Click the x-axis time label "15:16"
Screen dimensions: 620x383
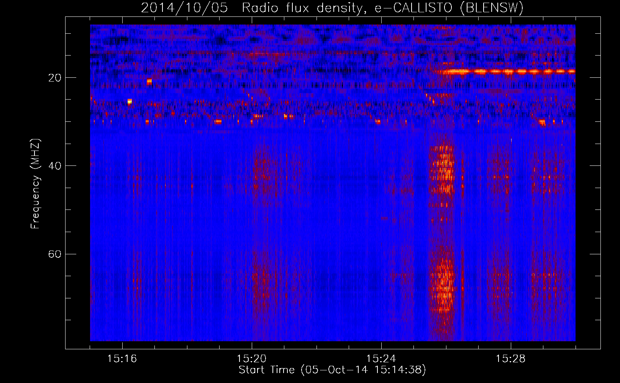pos(122,359)
